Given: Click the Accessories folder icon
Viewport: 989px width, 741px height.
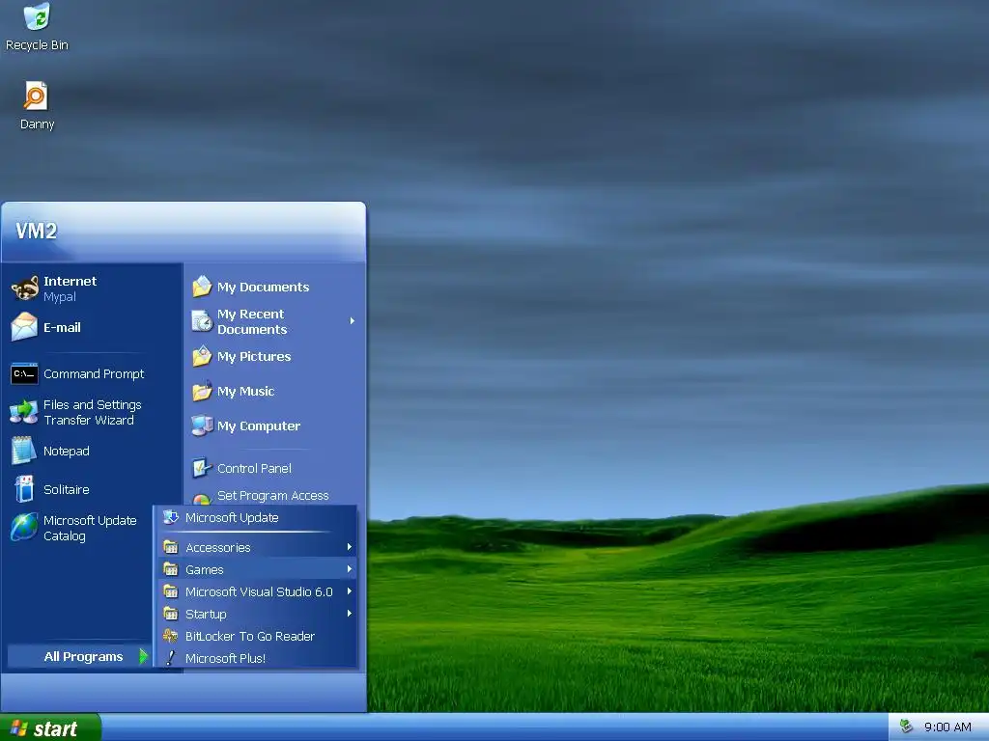Looking at the screenshot, I should tap(170, 547).
